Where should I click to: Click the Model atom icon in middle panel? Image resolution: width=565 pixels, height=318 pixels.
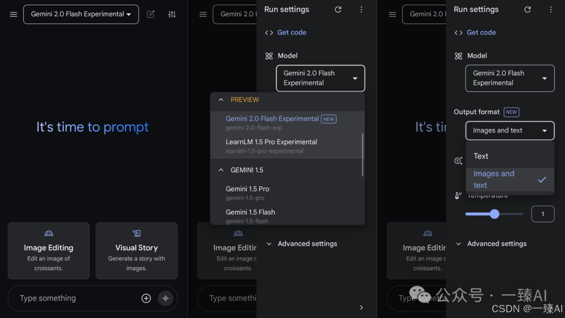point(269,56)
